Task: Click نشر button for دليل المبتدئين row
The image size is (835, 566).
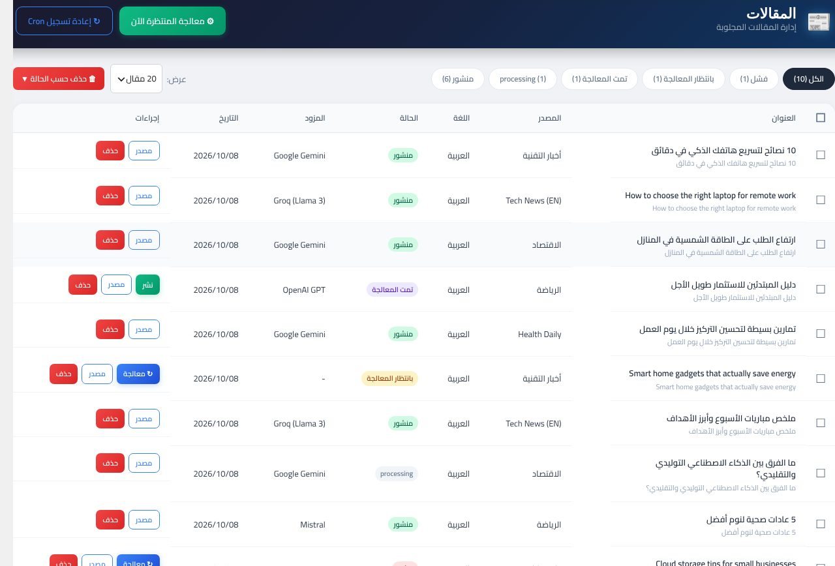Action: pos(147,285)
